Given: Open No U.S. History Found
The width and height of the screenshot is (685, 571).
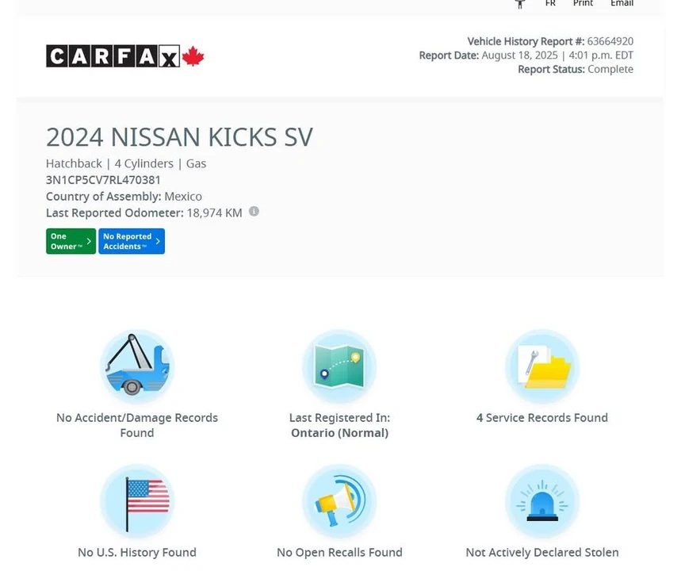Looking at the screenshot, I should click(137, 552).
